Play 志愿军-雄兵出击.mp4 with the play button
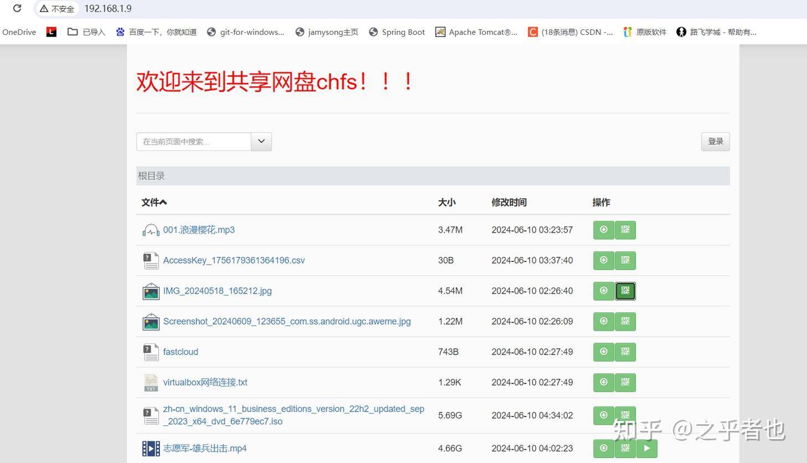Screen dimensions: 807x463 coord(647,449)
